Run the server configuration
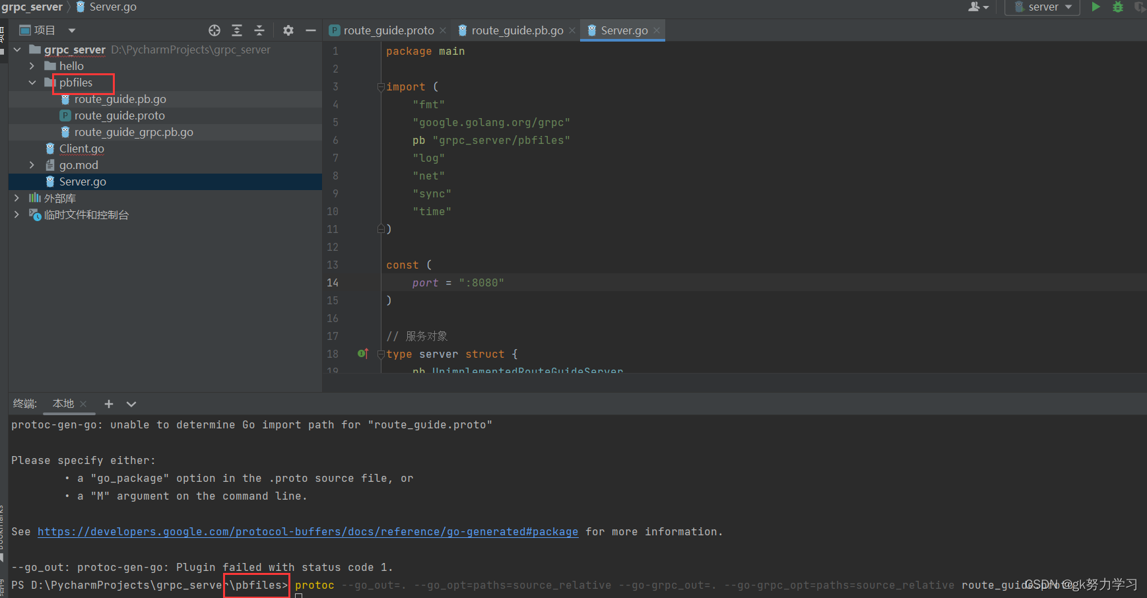Image resolution: width=1147 pixels, height=598 pixels. [1096, 7]
